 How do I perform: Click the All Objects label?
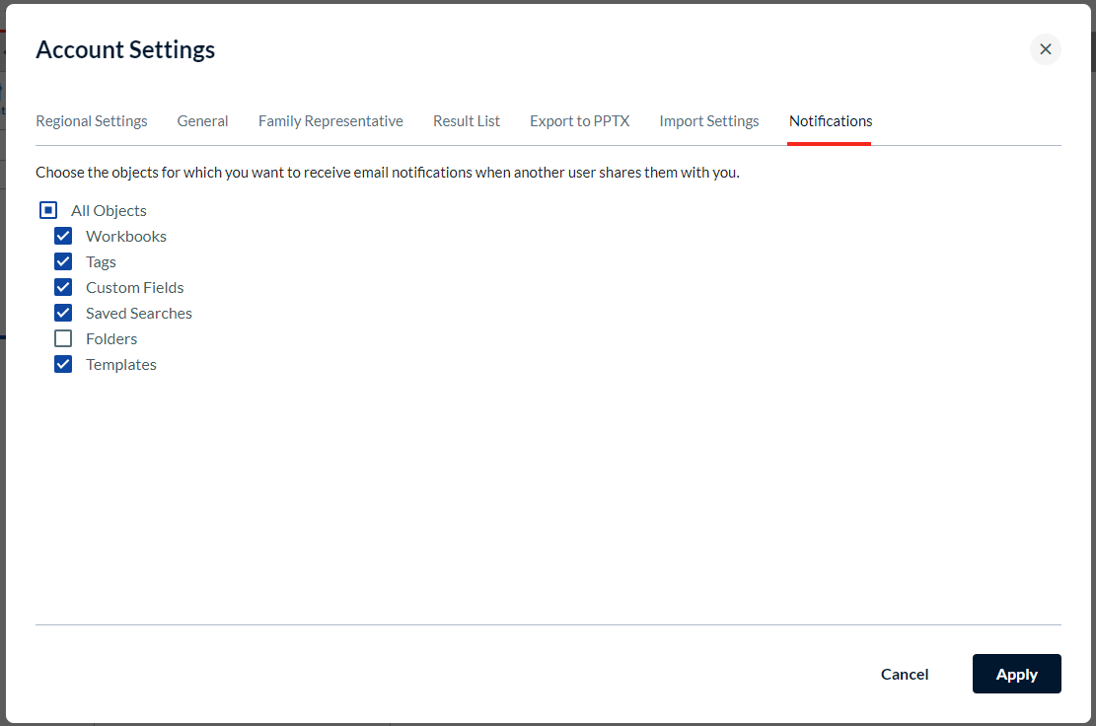pos(110,210)
